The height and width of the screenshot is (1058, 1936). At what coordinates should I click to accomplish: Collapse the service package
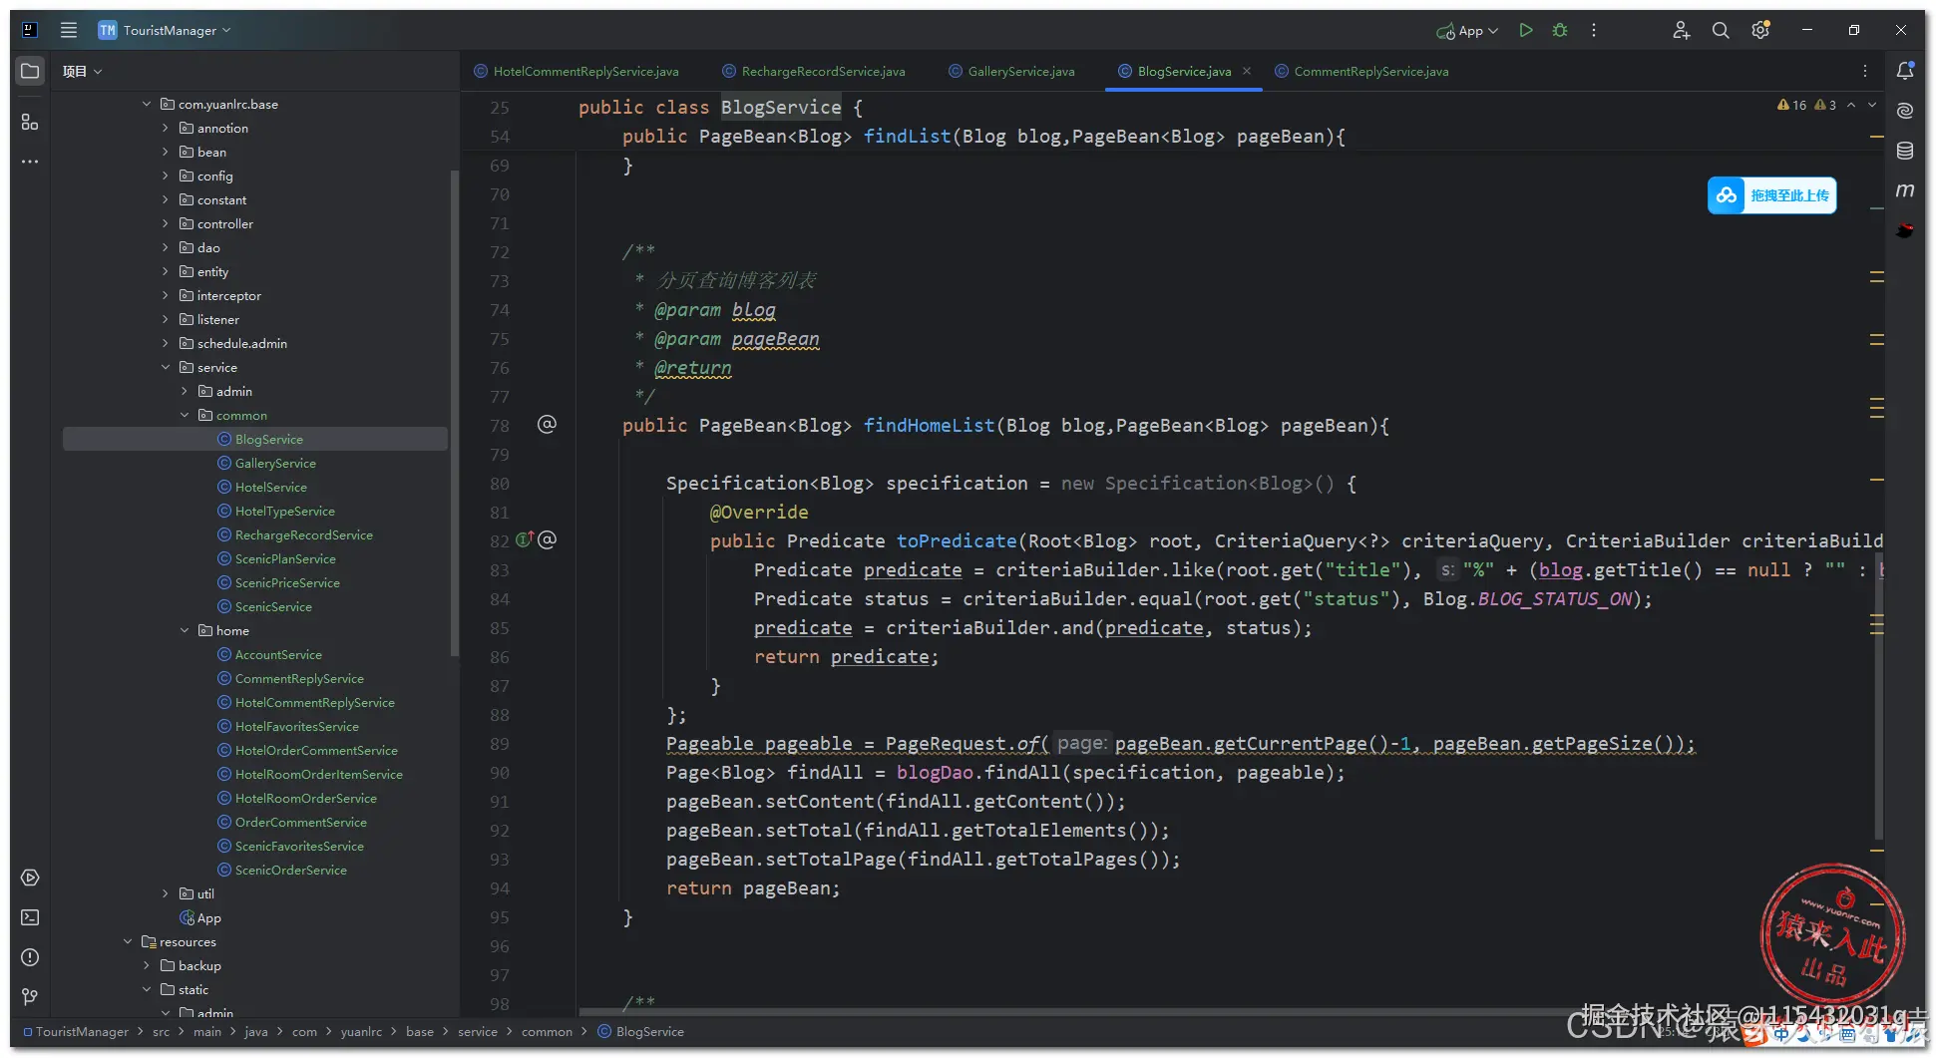pos(166,367)
